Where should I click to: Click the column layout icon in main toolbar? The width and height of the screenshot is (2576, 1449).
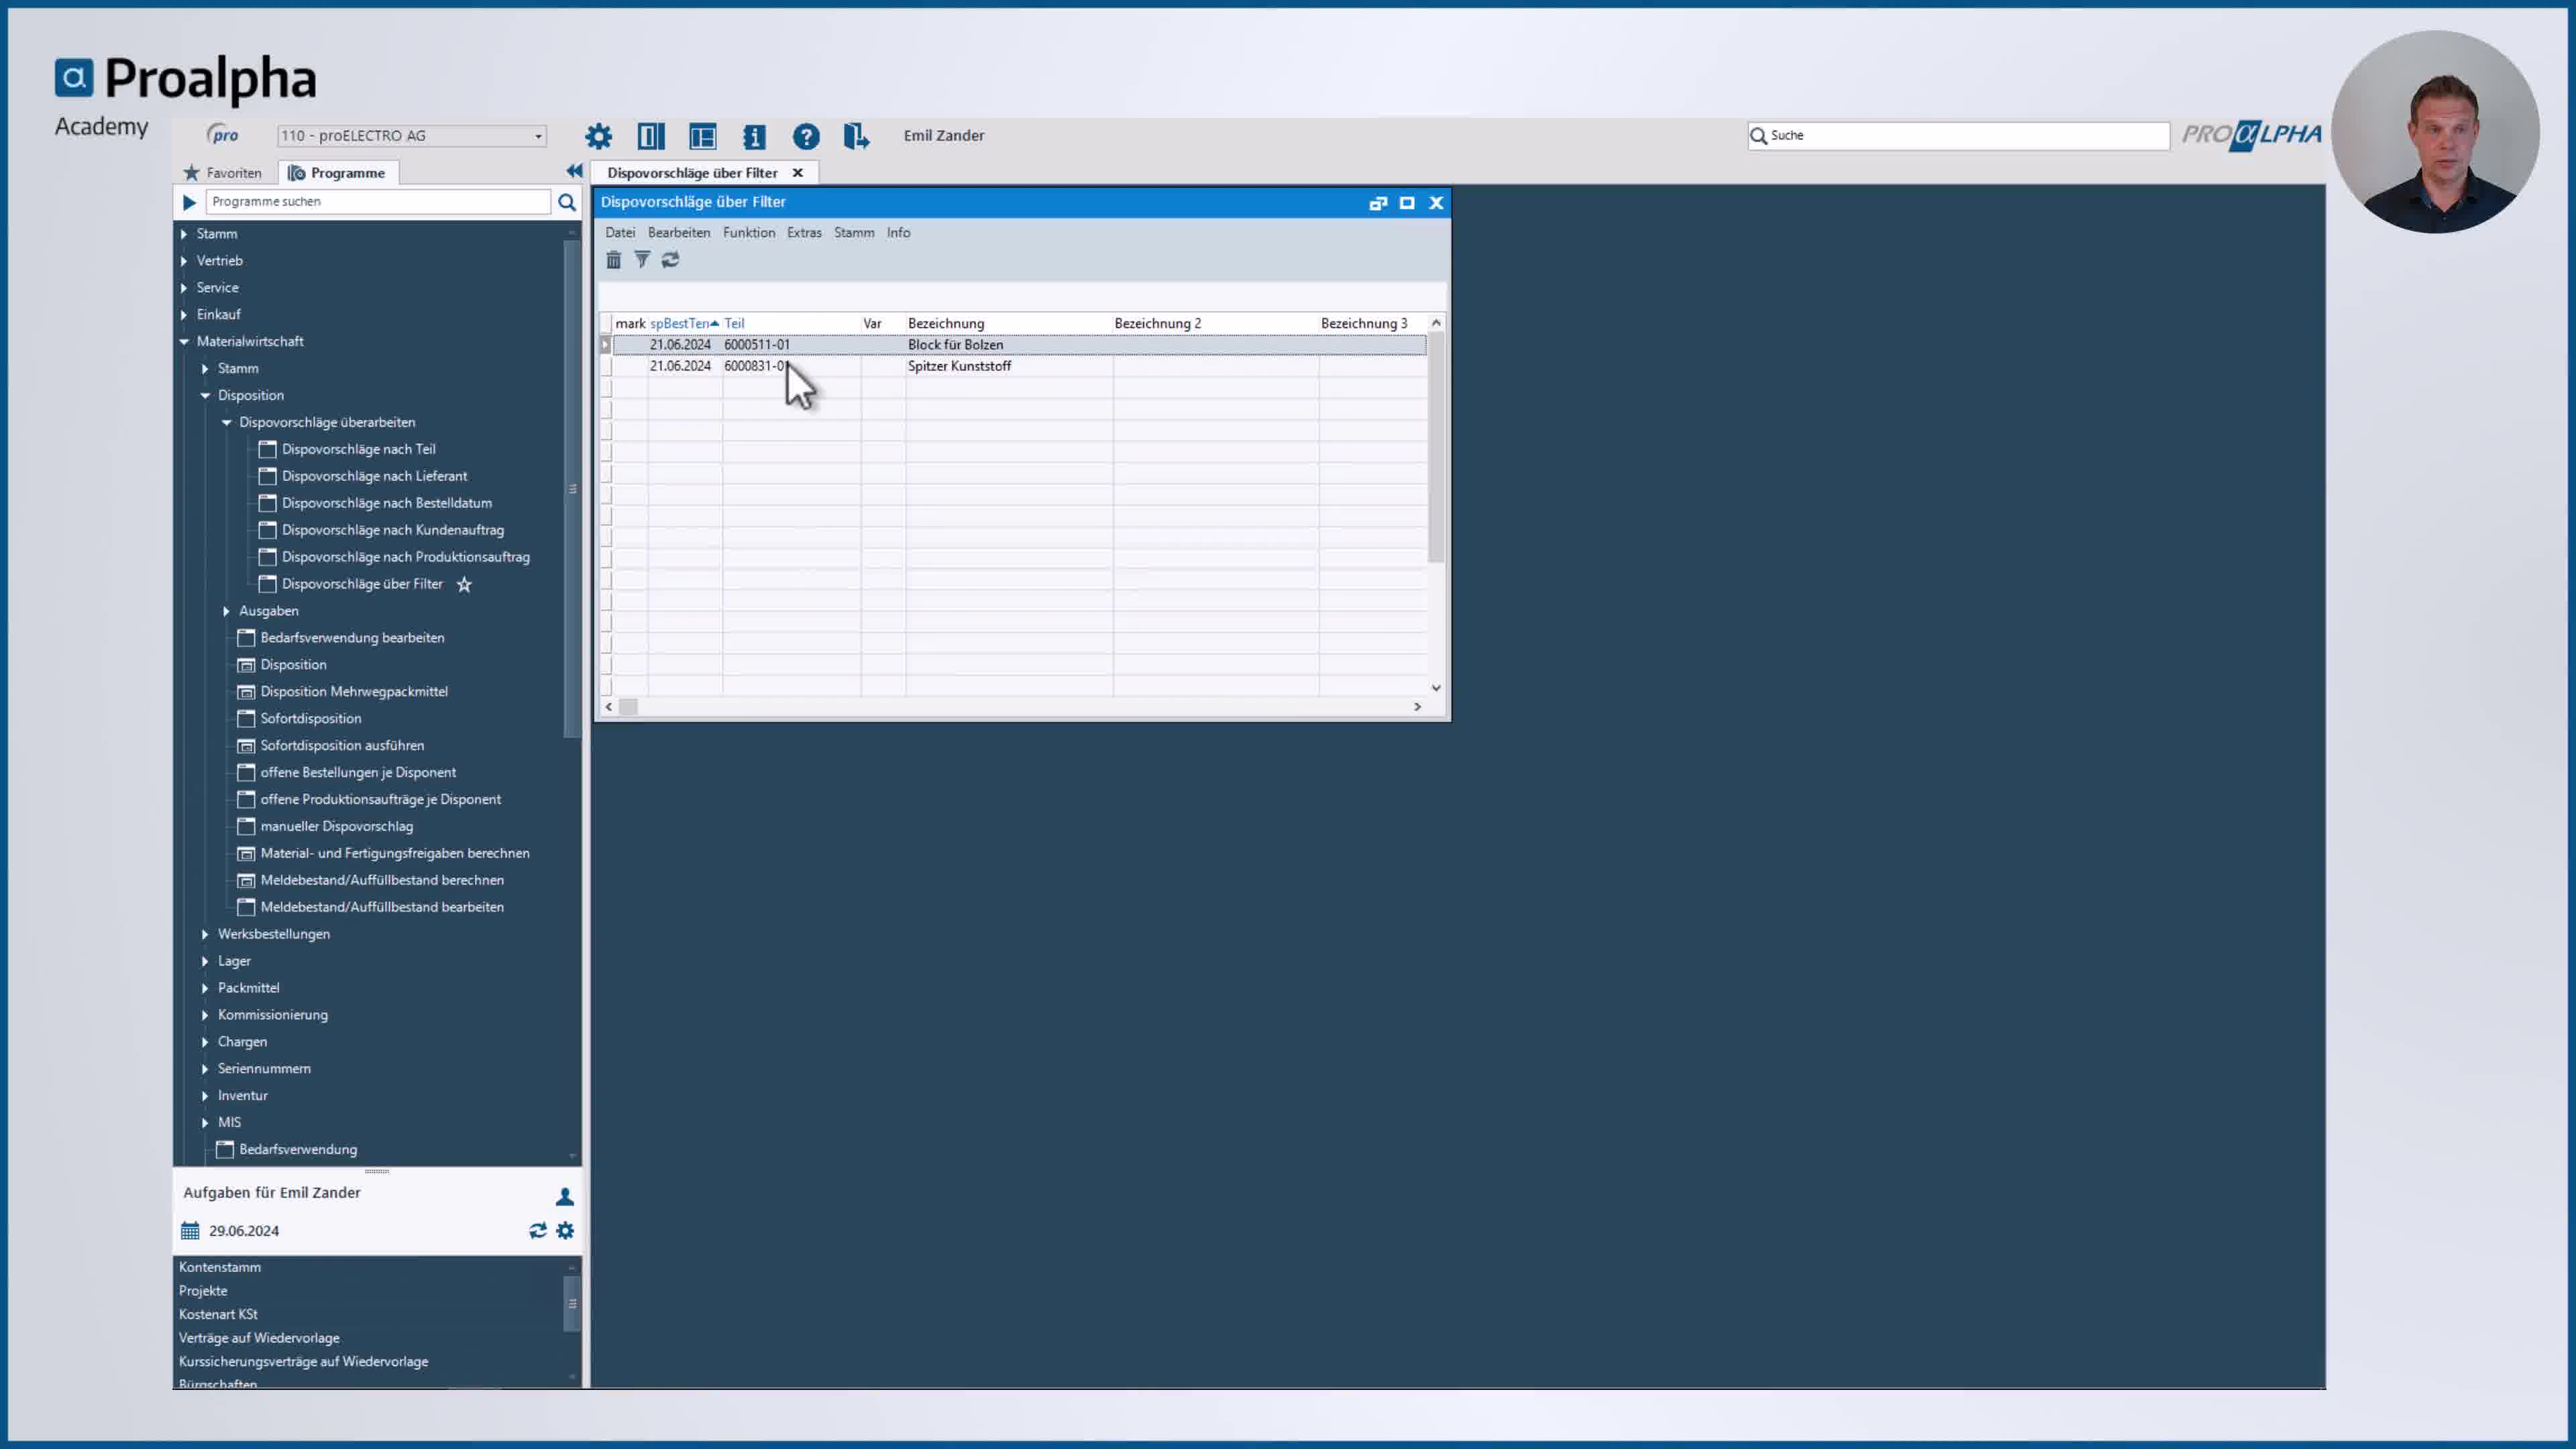(651, 136)
